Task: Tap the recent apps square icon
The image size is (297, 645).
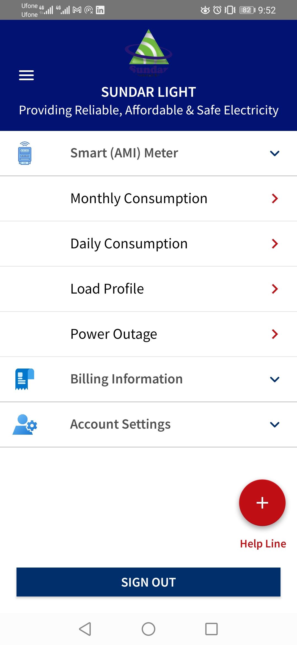Action: point(211,629)
